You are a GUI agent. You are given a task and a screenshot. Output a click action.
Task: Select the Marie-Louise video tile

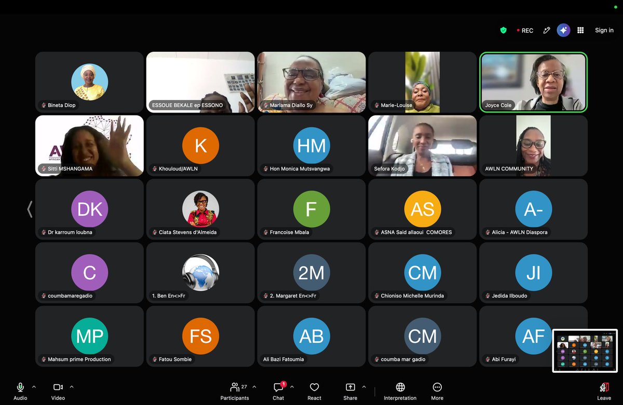pyautogui.click(x=423, y=82)
